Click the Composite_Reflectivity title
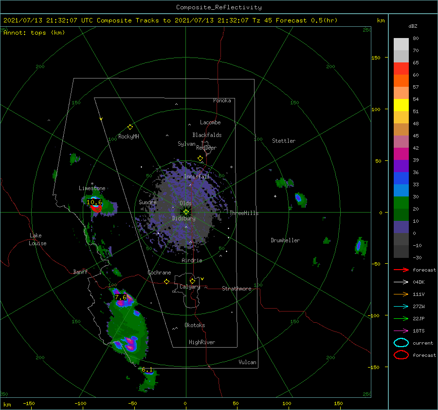 [219, 7]
